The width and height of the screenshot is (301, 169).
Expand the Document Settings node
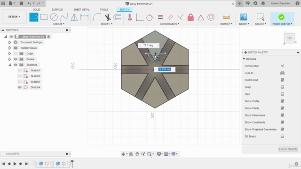(9, 42)
